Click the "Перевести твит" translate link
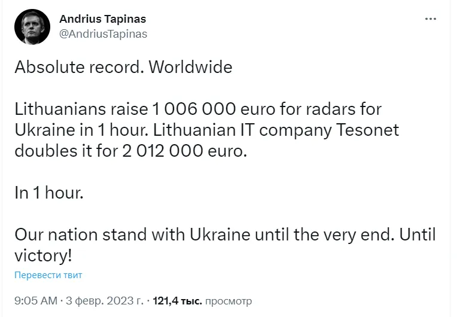This screenshot has width=463, height=317. pos(48,275)
